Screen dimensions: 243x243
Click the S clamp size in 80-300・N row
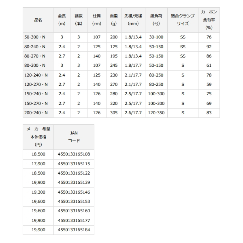(x=183, y=66)
